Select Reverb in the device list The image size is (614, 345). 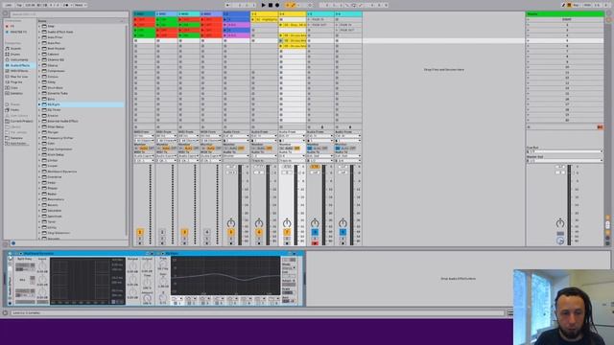53,205
